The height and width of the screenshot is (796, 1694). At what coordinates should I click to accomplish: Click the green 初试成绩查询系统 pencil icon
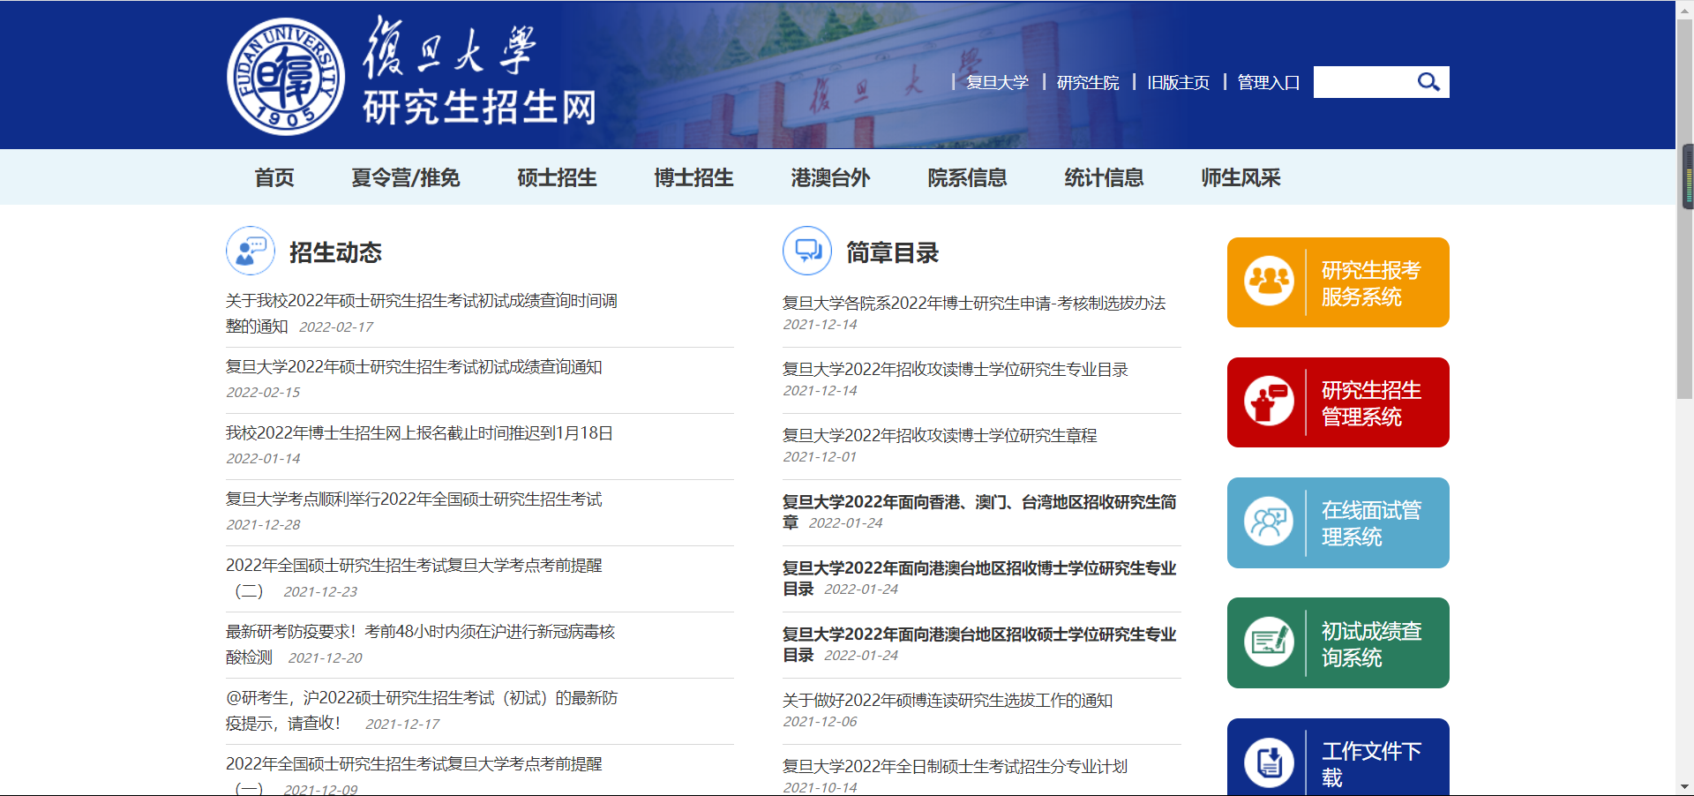1270,642
